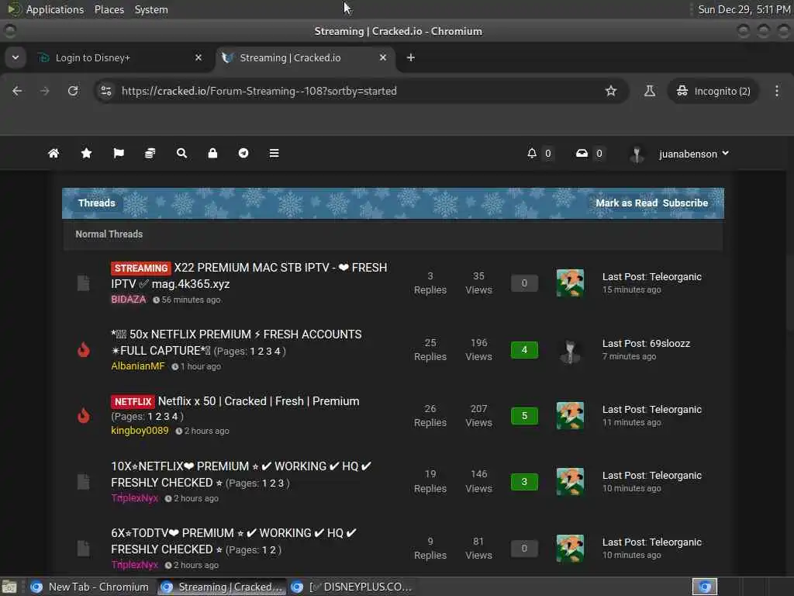
Task: Click Subscribe link in Threads header
Action: [x=685, y=203]
